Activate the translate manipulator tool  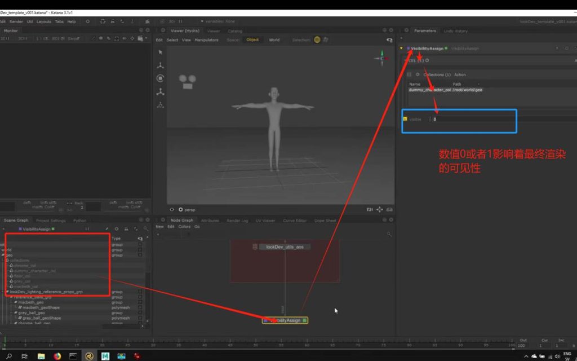pos(161,65)
